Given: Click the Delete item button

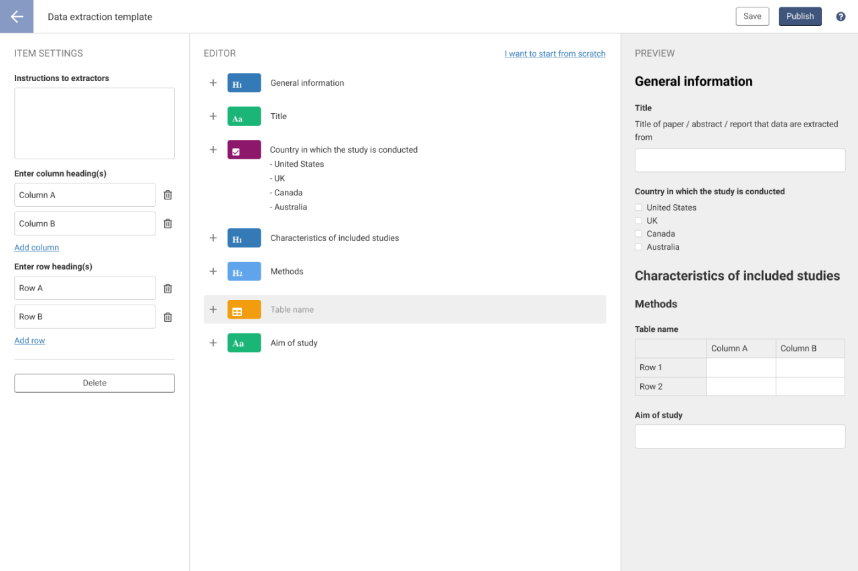Looking at the screenshot, I should [95, 383].
